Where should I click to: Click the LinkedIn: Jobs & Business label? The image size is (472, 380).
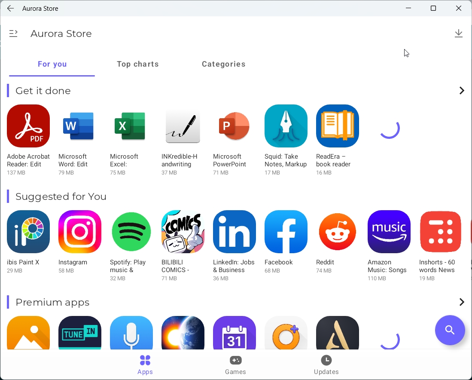pos(234,266)
